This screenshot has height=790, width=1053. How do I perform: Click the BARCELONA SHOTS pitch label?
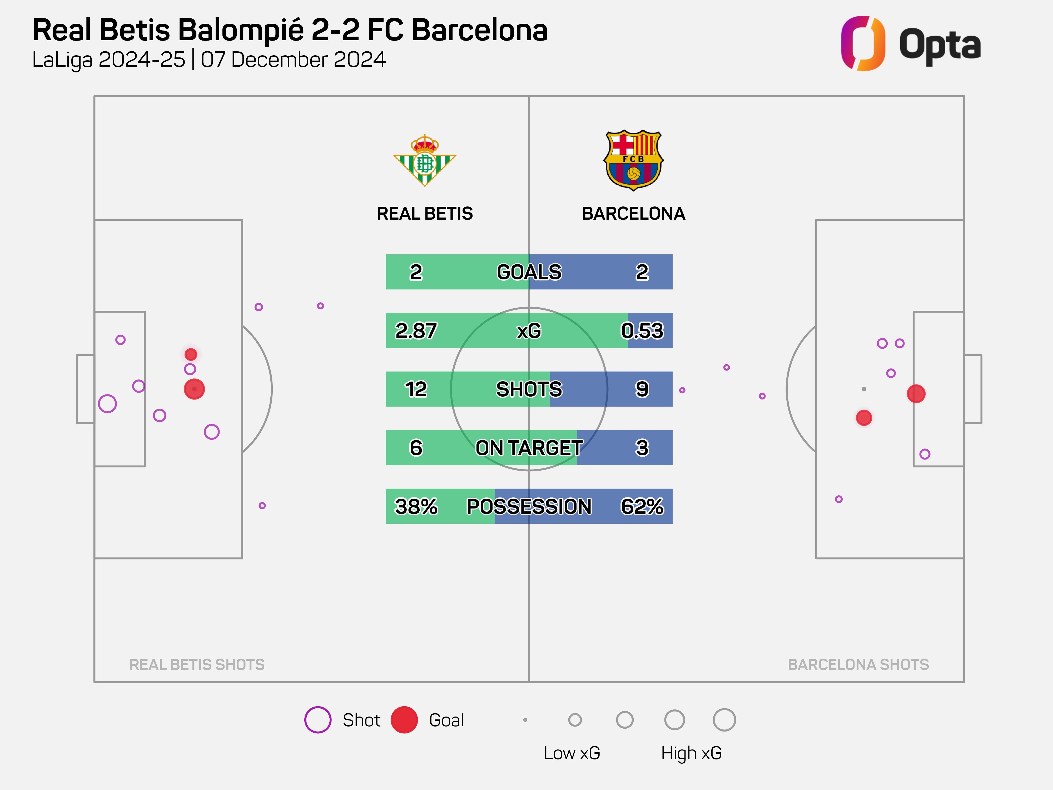click(858, 664)
